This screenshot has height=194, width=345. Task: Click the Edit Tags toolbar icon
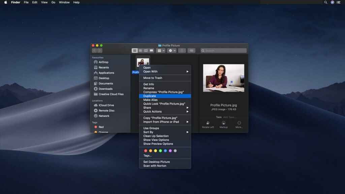191,51
